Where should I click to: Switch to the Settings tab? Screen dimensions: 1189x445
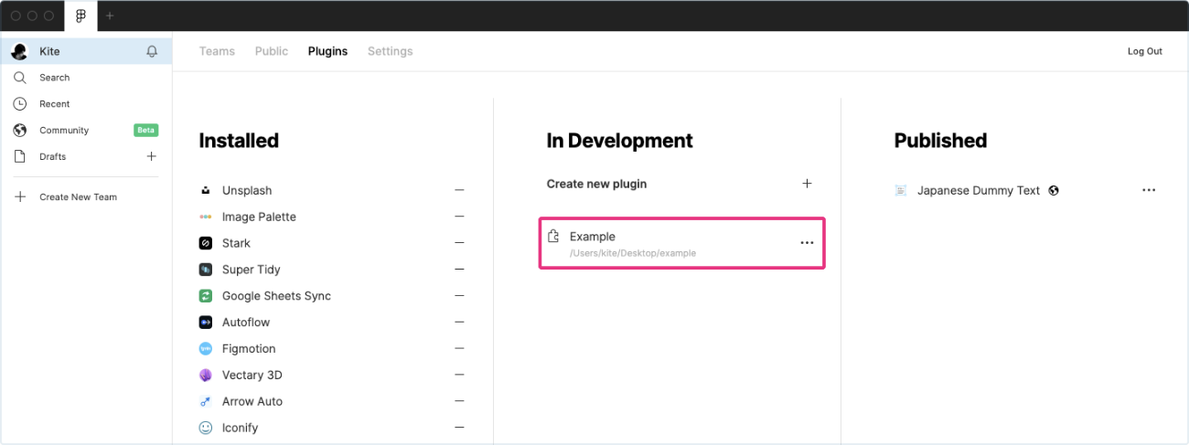point(391,51)
